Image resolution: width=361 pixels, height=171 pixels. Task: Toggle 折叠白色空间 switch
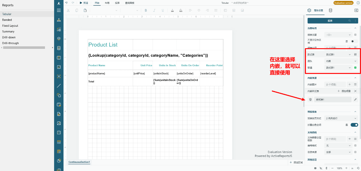pos(354,125)
